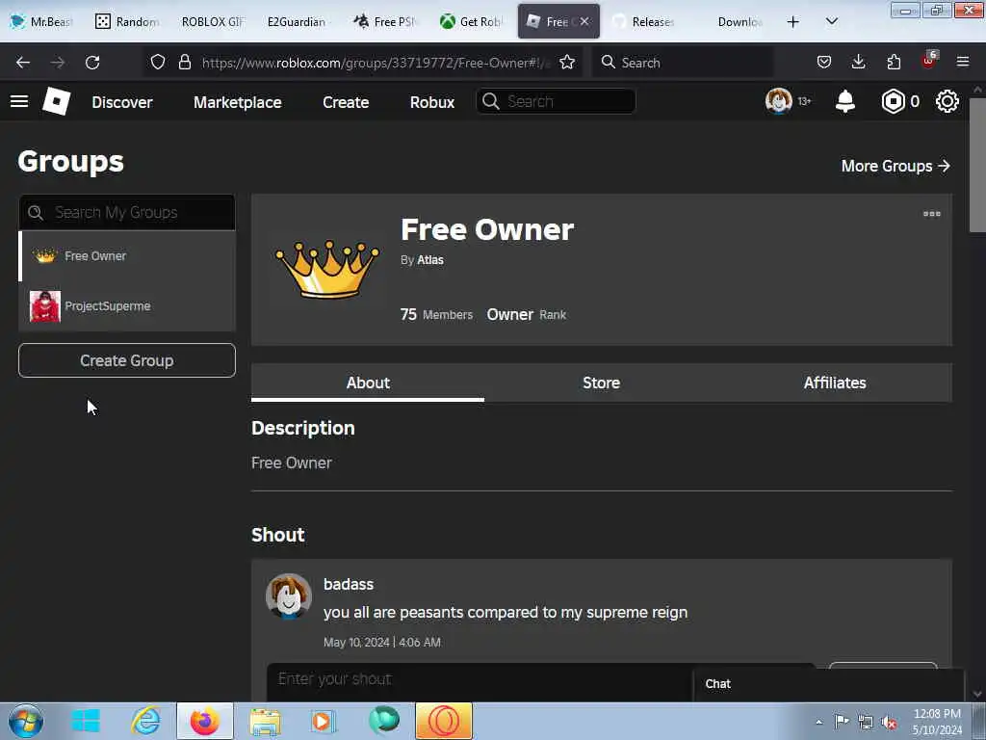Open the Pocket save icon
Image resolution: width=986 pixels, height=740 pixels.
pyautogui.click(x=824, y=62)
